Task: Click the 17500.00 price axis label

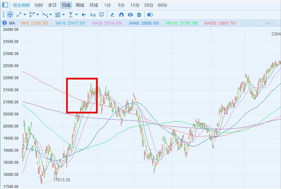Action: coord(11,187)
